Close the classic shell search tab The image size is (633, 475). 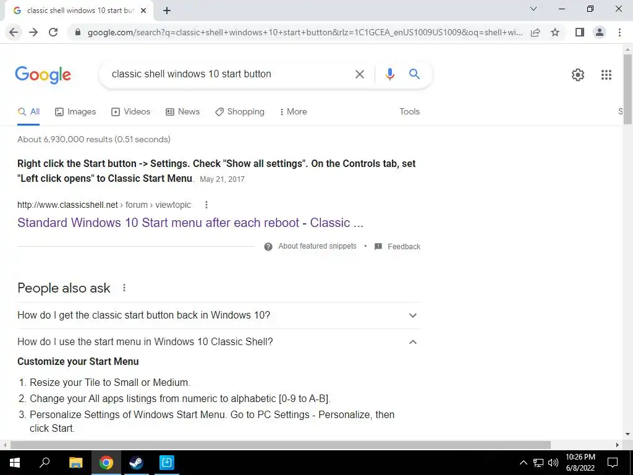(143, 11)
